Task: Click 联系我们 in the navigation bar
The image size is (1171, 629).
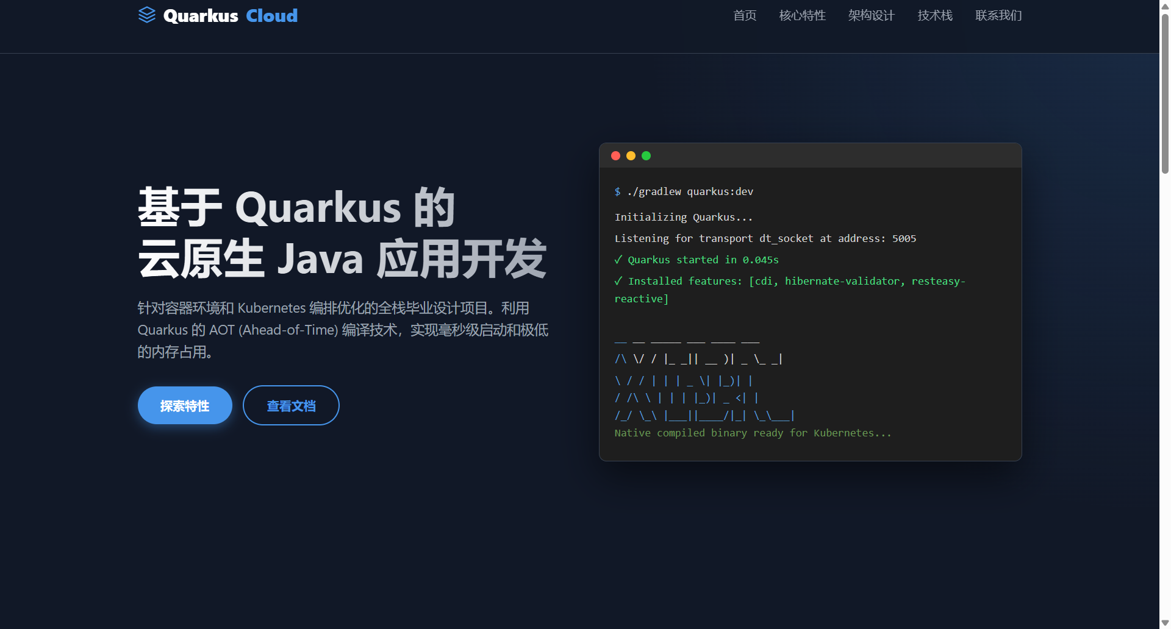Action: click(998, 15)
